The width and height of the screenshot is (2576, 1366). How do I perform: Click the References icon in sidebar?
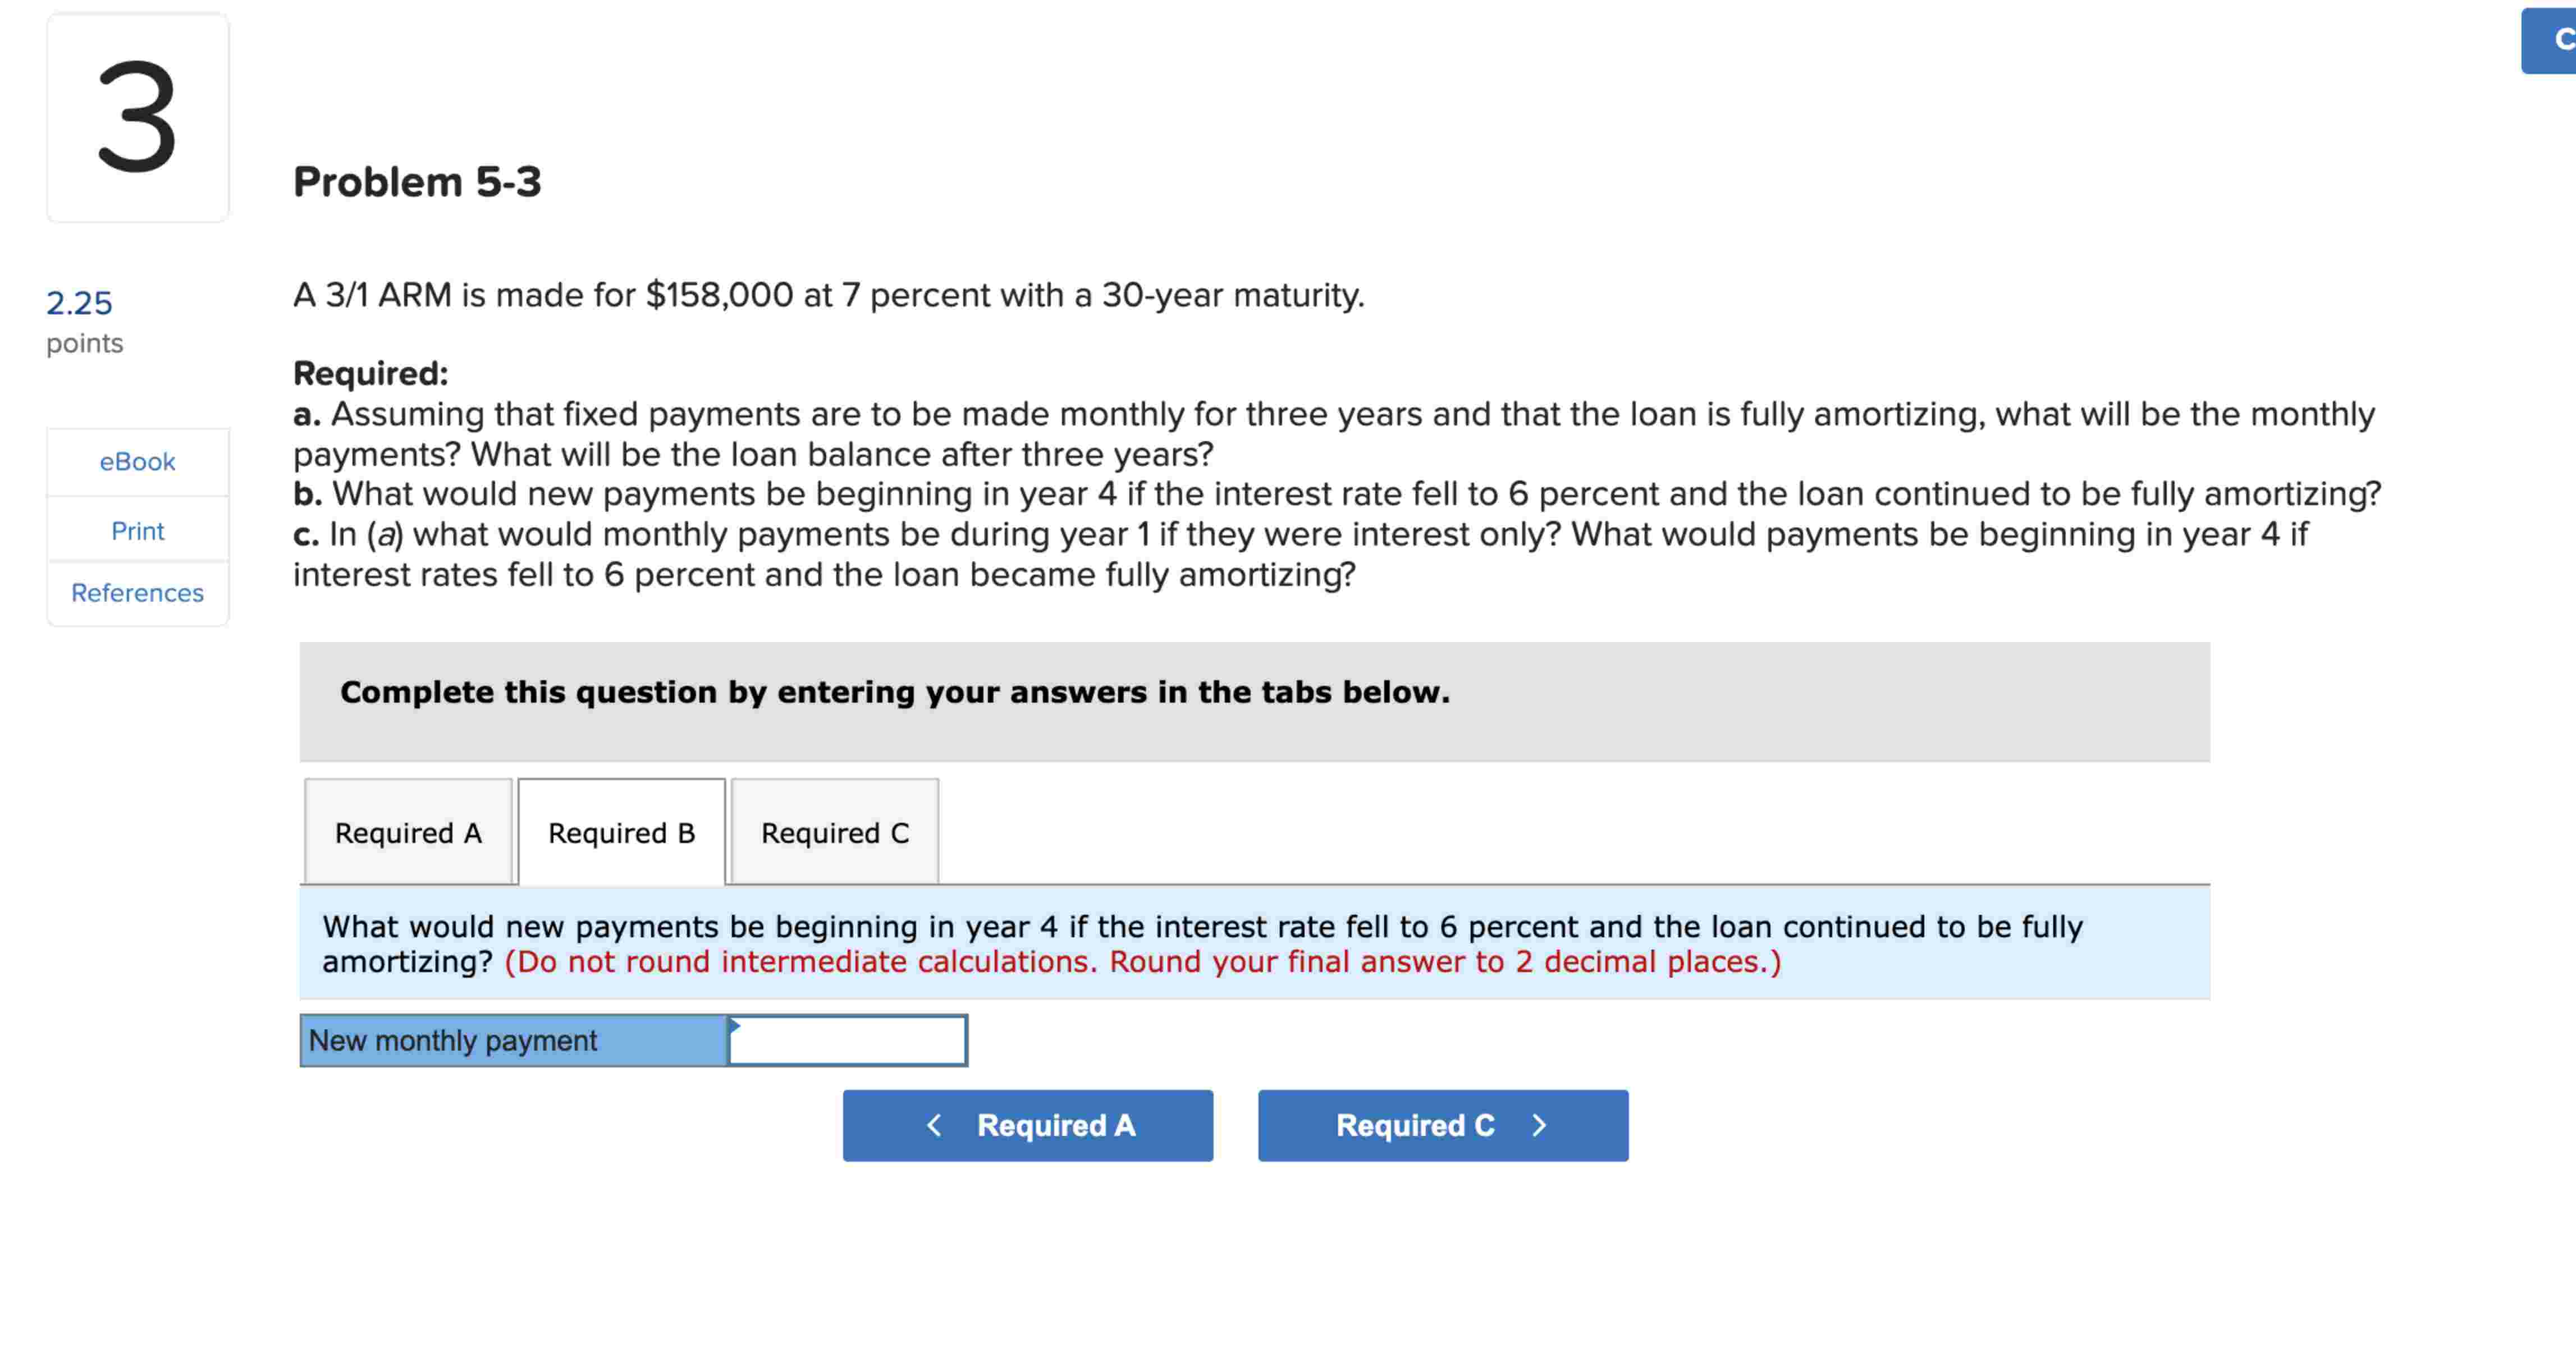click(x=136, y=593)
